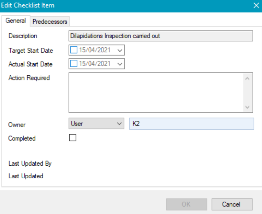Switch to the Predecessors tab

coord(50,21)
